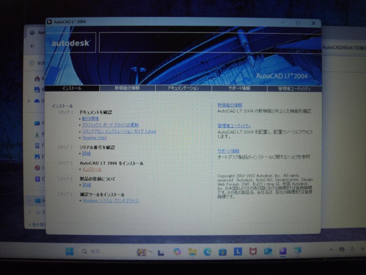Open スタンドアロン インストレーション ガイド (chm) link
Image resolution: width=366 pixels, height=275 pixels.
point(119,131)
